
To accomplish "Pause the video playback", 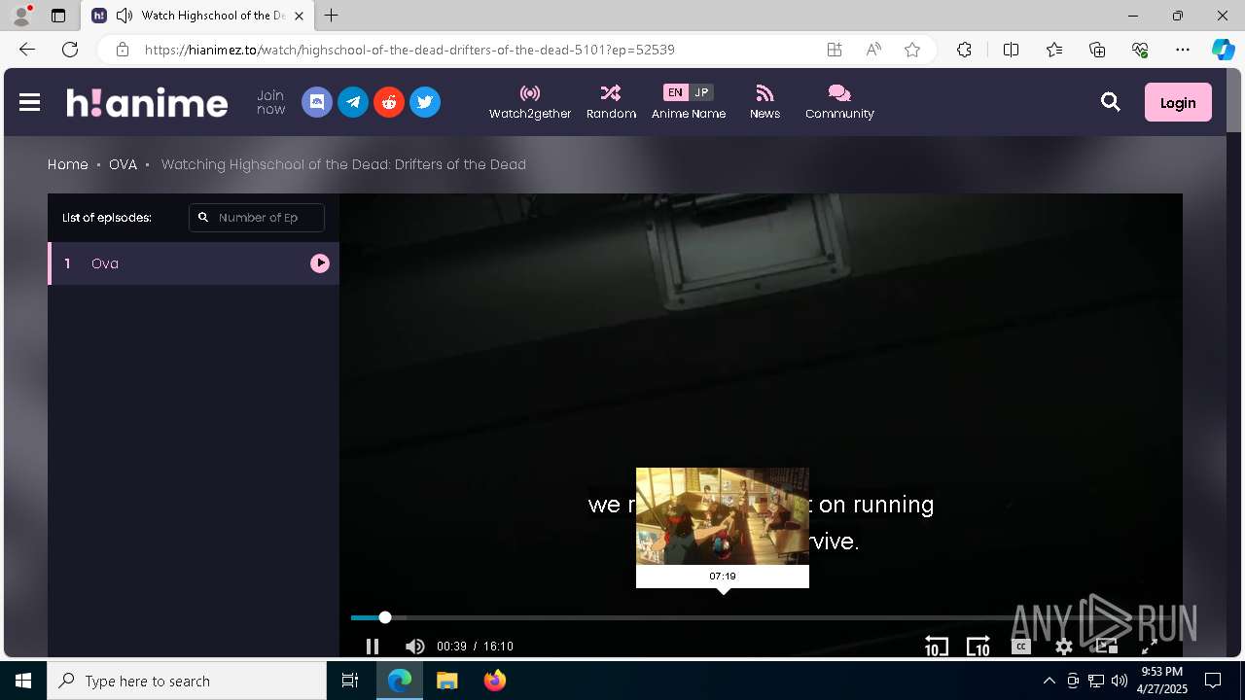I will click(x=372, y=647).
